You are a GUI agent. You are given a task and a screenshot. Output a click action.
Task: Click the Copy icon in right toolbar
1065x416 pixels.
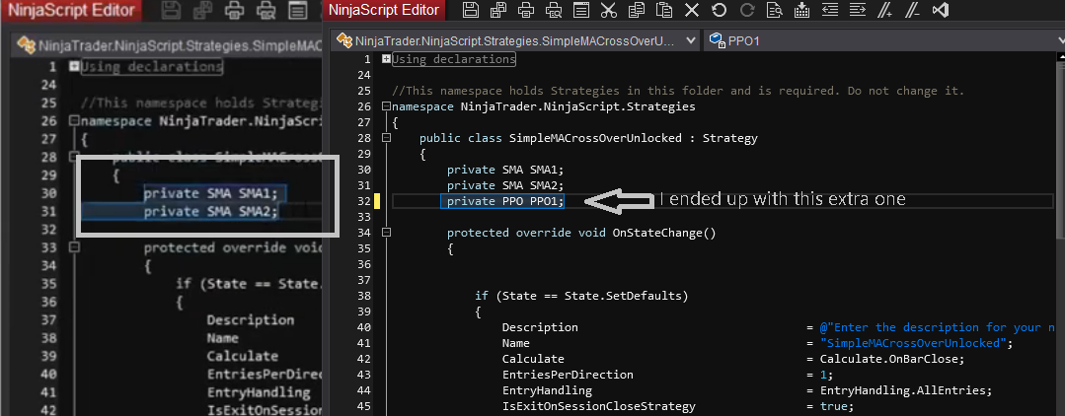[x=637, y=10]
